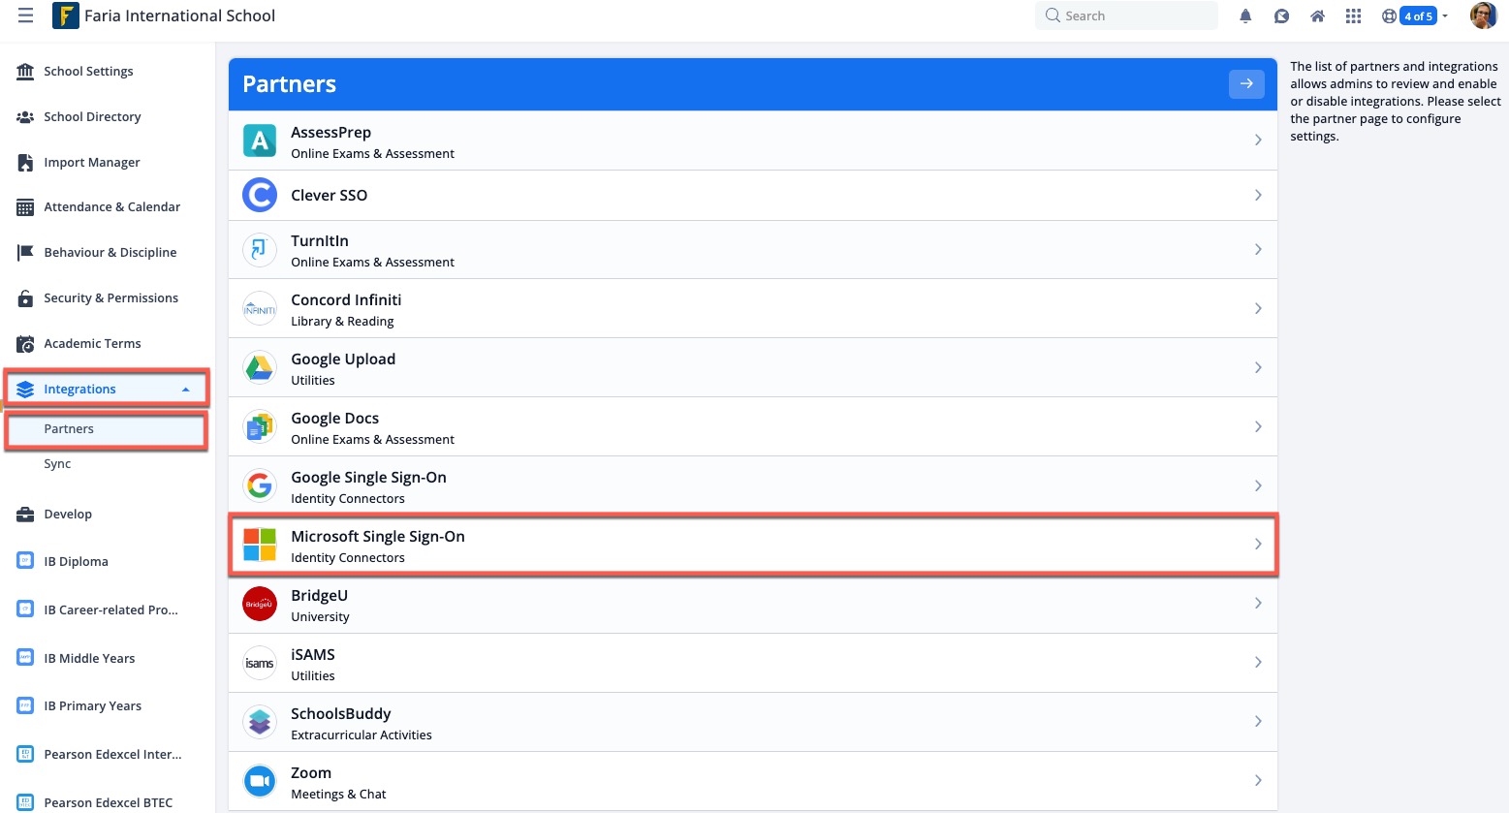Click the profile avatar

(x=1483, y=16)
